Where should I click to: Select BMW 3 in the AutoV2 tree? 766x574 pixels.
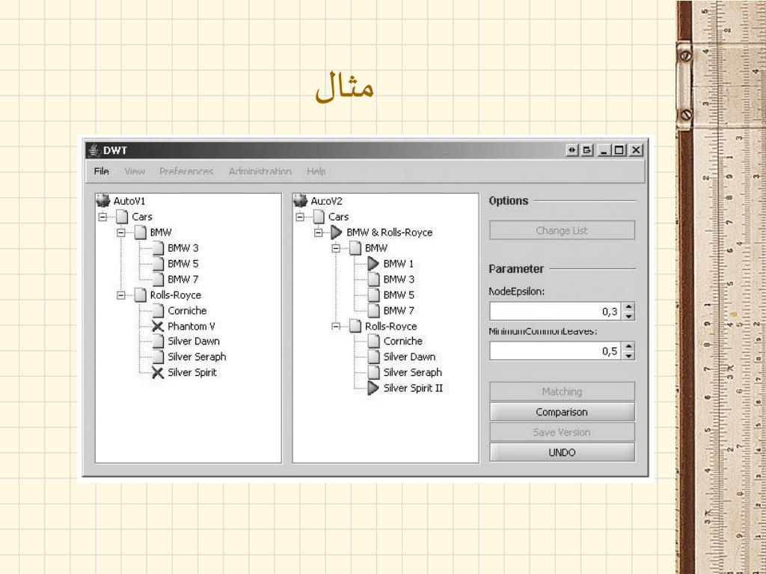click(x=399, y=280)
